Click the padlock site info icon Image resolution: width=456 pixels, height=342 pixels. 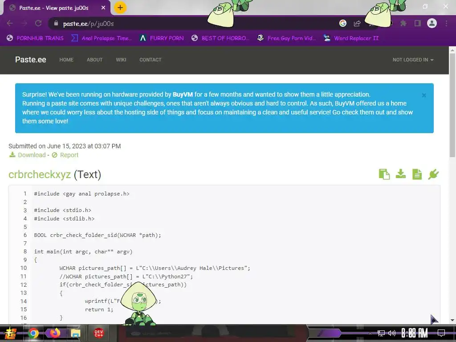point(56,23)
